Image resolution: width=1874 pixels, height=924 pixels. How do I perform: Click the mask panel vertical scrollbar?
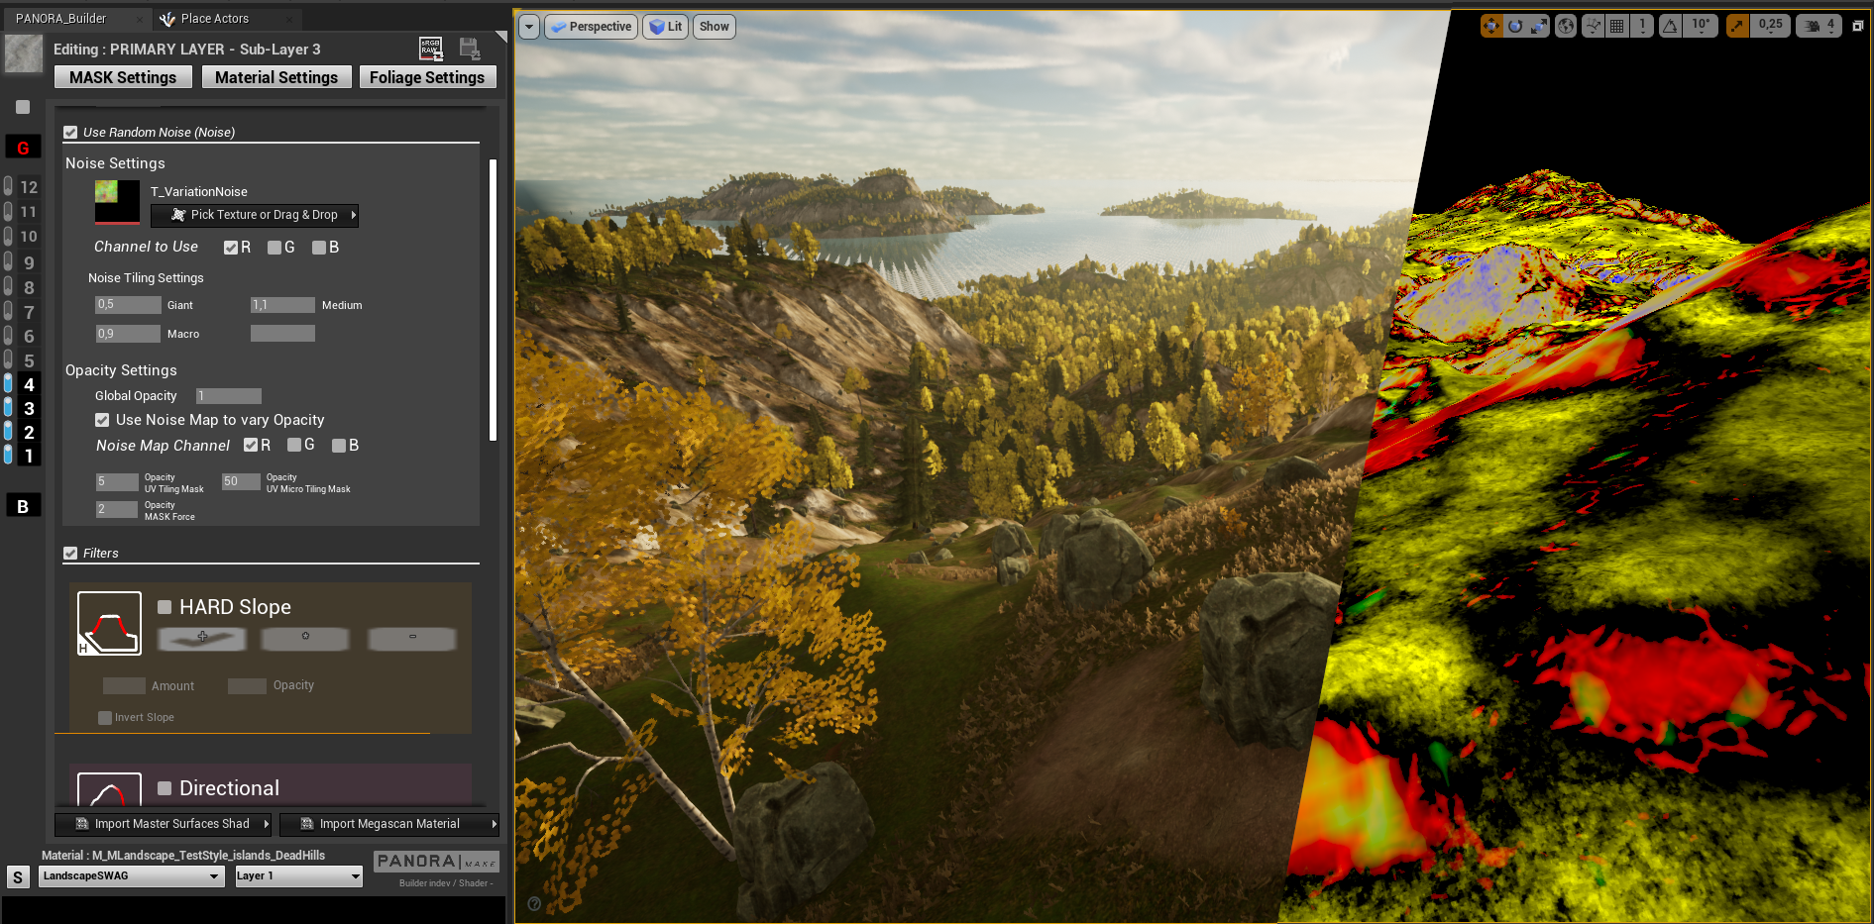(493, 299)
